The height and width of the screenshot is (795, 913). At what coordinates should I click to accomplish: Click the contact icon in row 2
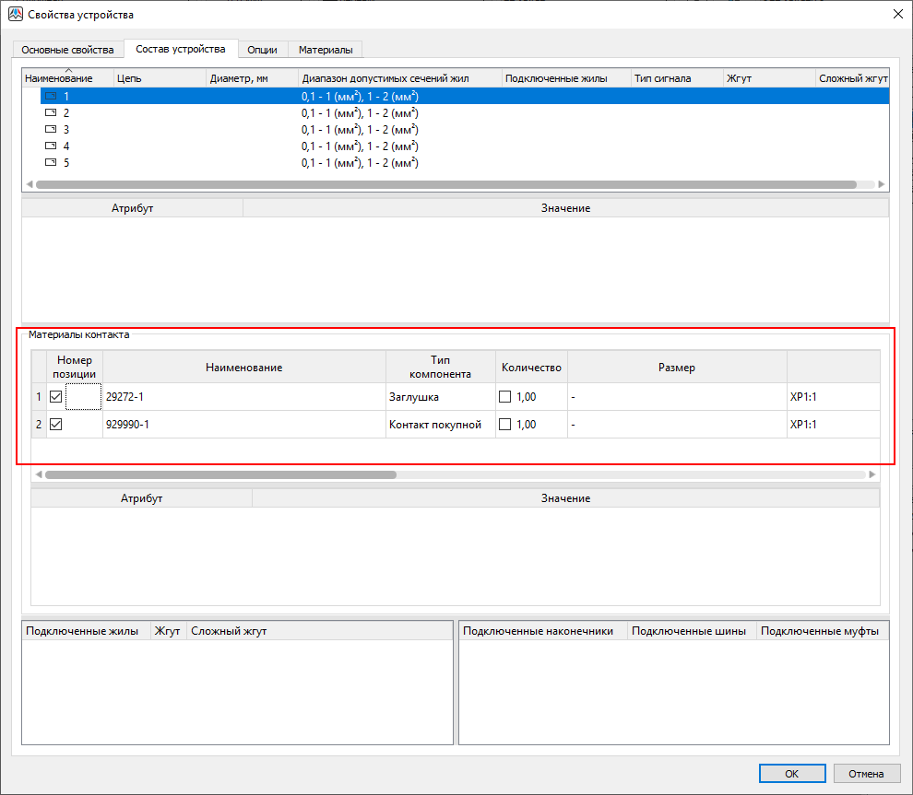pos(51,112)
